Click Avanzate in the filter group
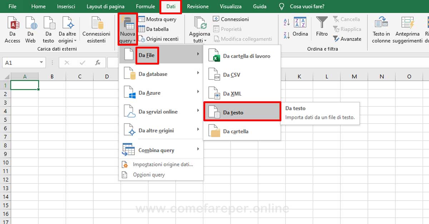This screenshot has width=429, height=224. [348, 39]
